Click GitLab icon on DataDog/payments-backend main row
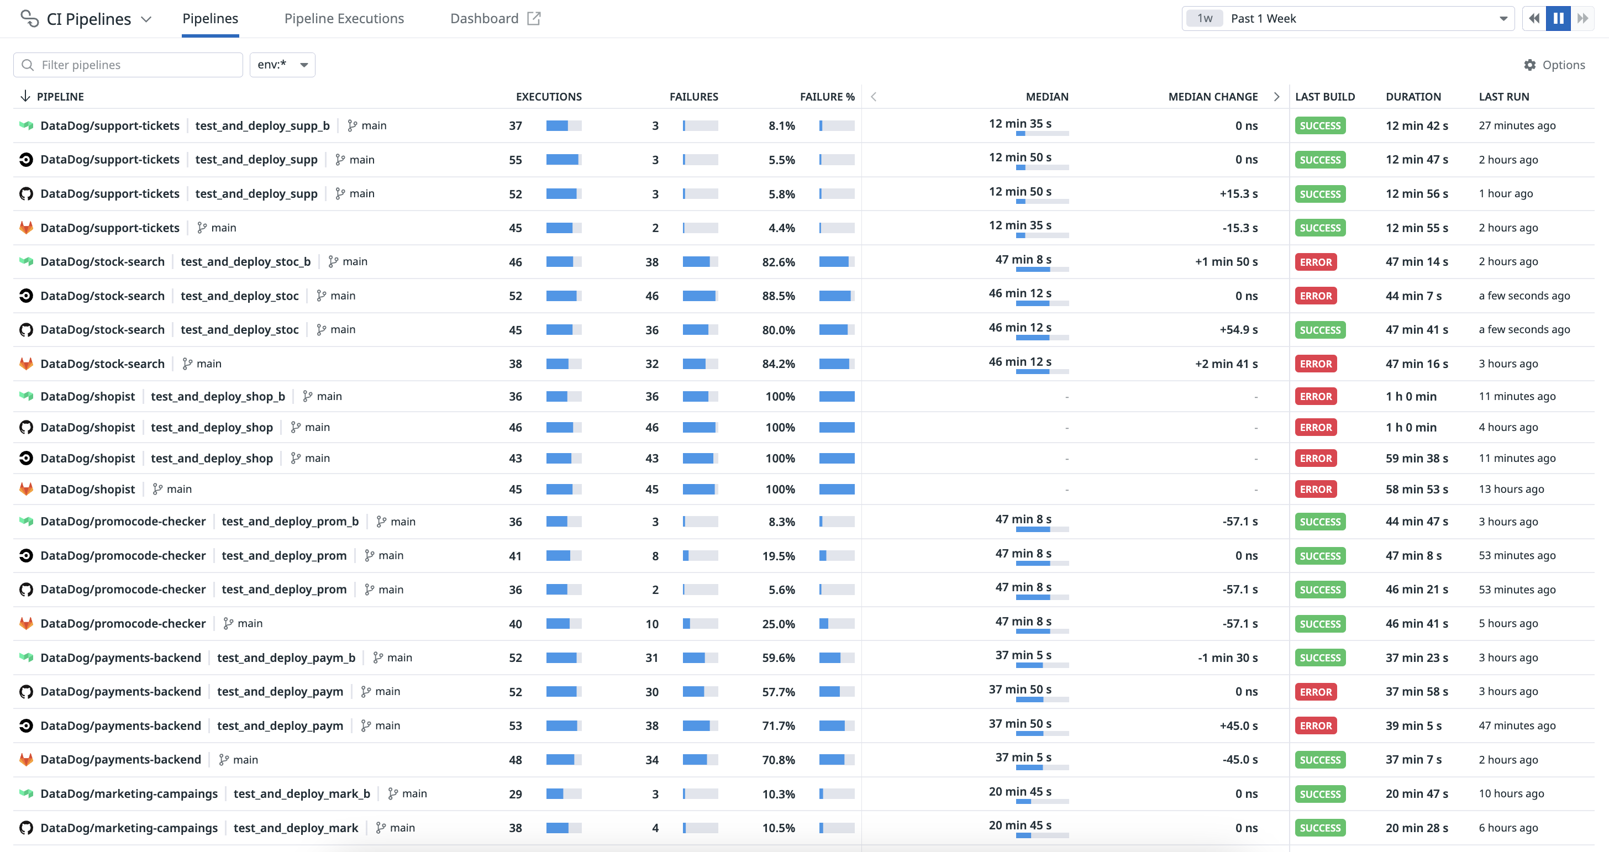Viewport: 1609px width, 852px height. (26, 760)
